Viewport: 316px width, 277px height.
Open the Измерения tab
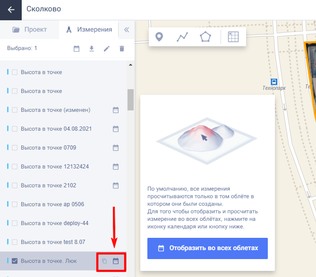pyautogui.click(x=89, y=30)
